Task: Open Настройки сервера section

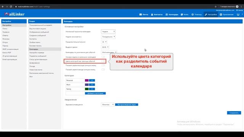Action: 45,53
